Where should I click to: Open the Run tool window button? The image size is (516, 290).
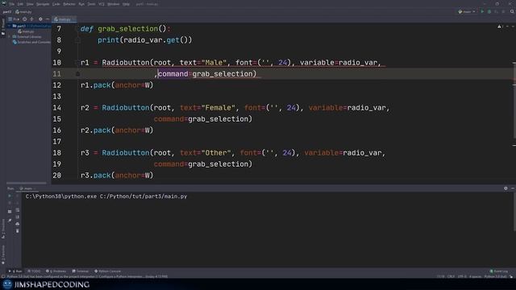[x=15, y=271]
